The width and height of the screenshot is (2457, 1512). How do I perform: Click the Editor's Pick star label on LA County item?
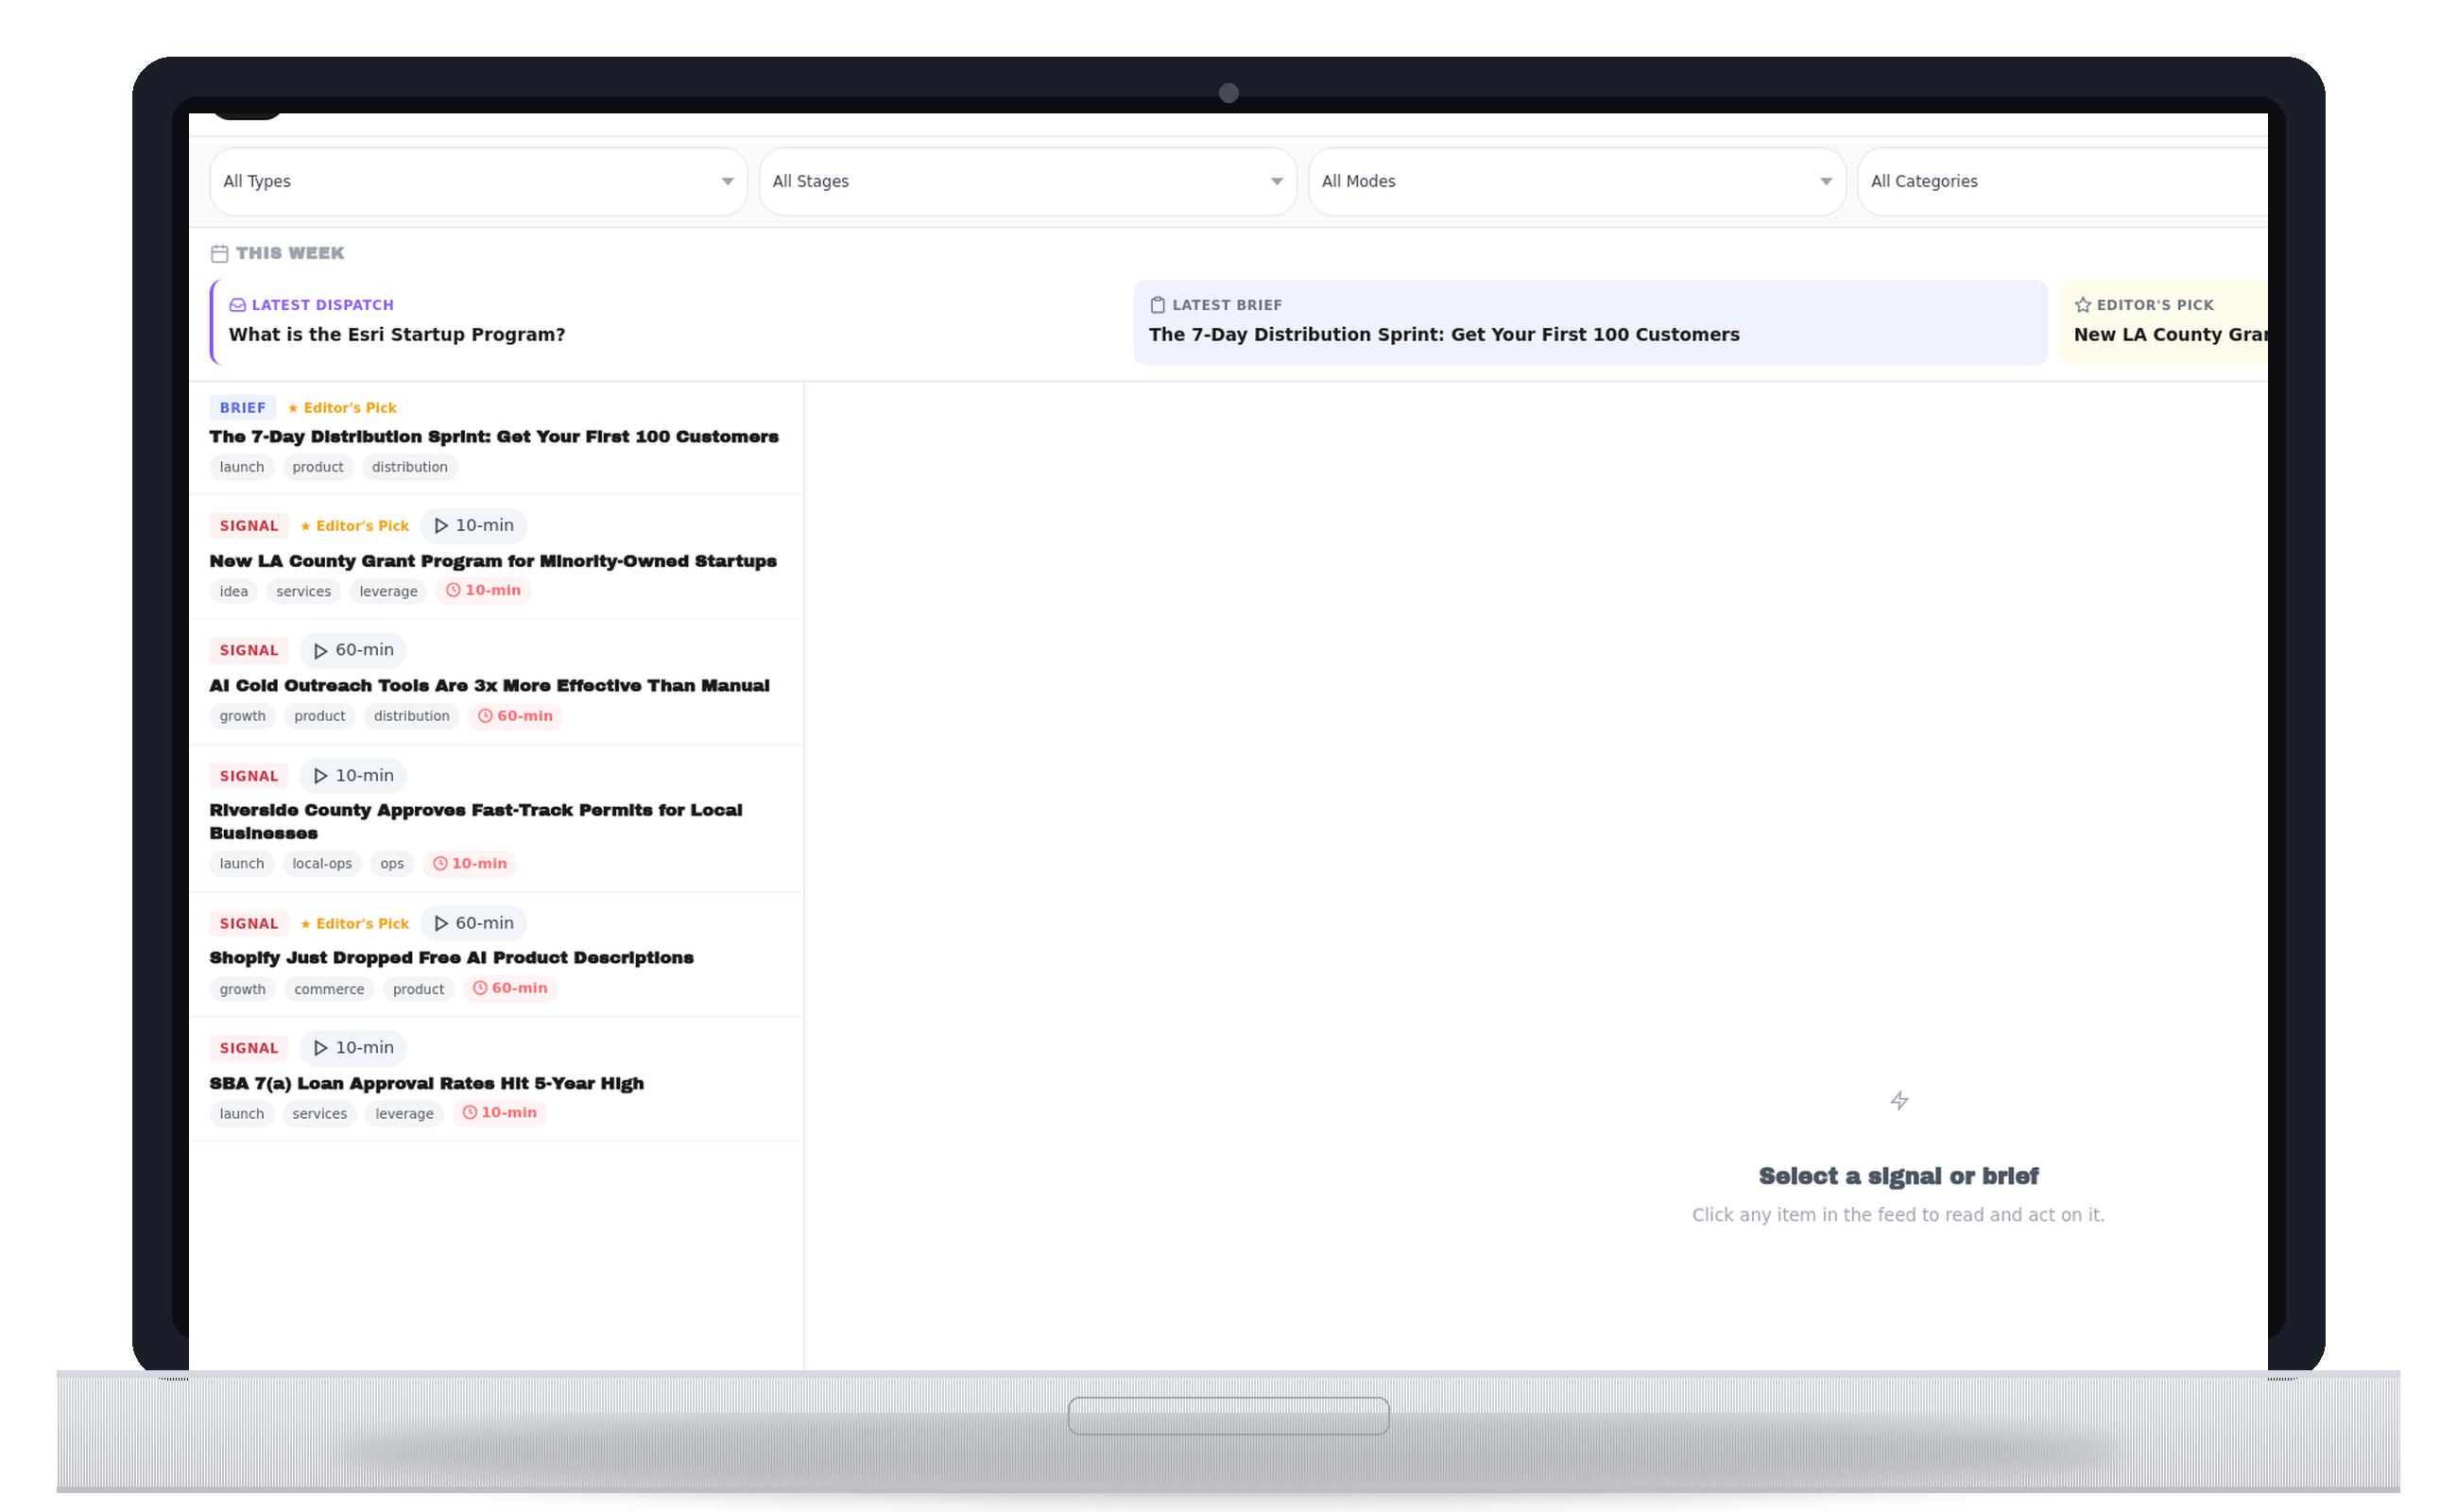[x=354, y=526]
